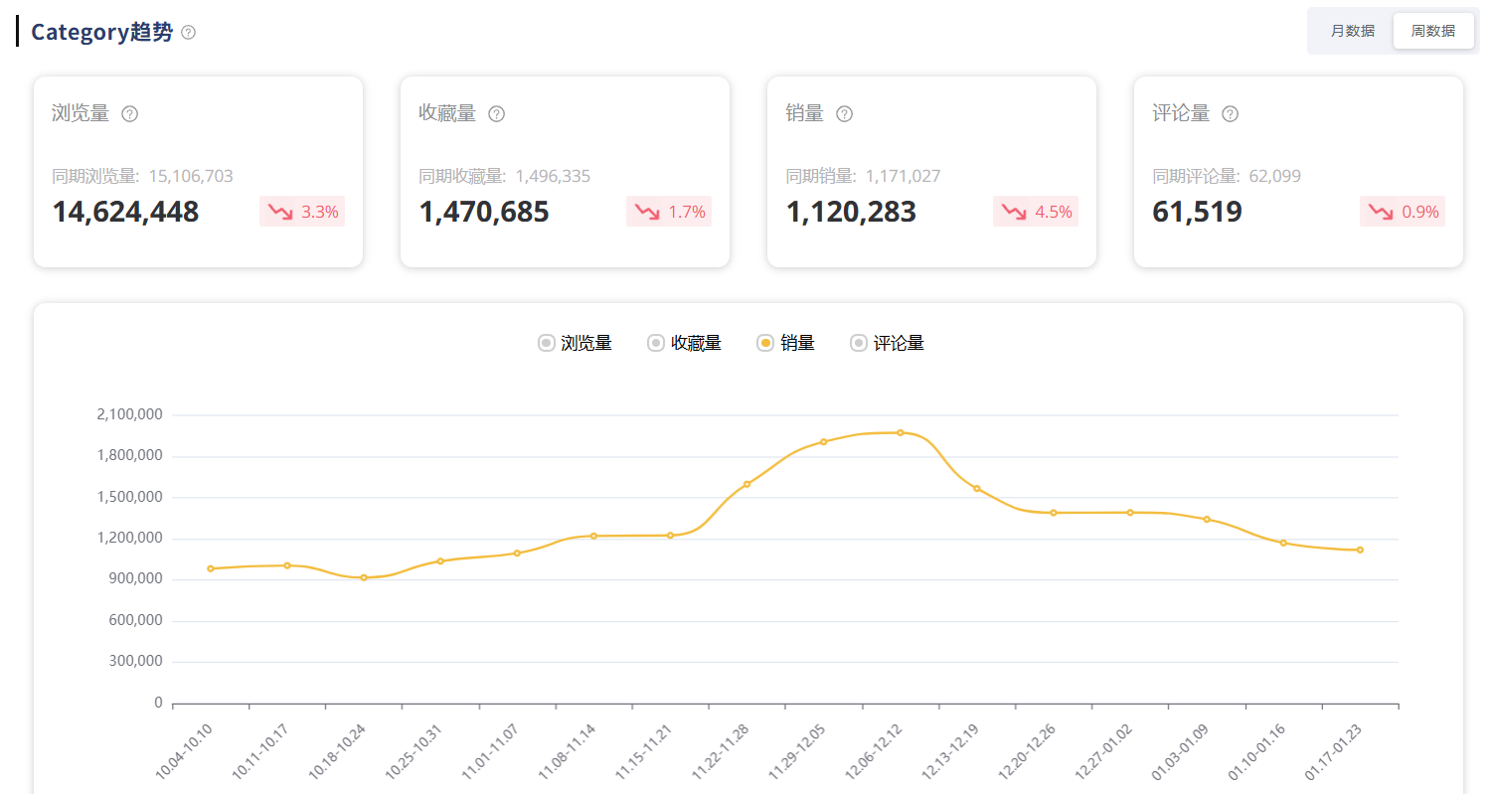Viewport: 1492px width, 794px height.
Task: Click the help icon next to 收藏量
Action: tap(496, 113)
